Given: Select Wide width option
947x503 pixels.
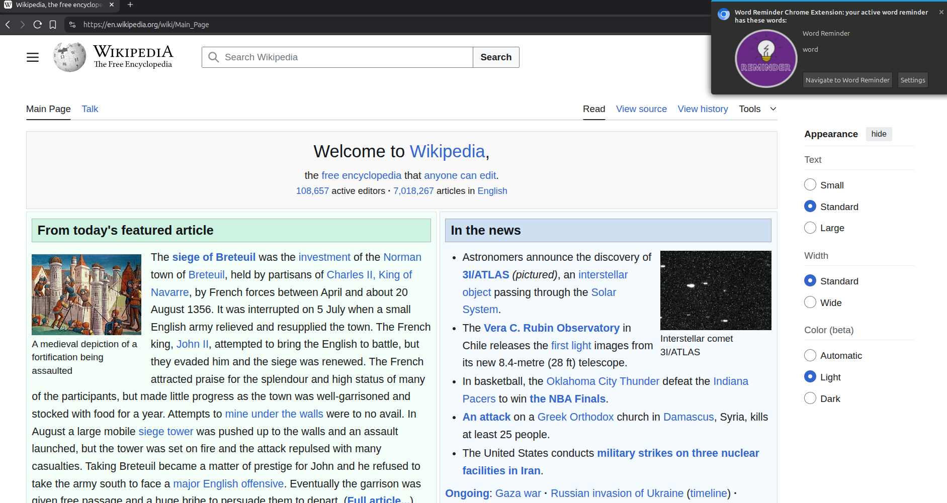Looking at the screenshot, I should [x=810, y=302].
